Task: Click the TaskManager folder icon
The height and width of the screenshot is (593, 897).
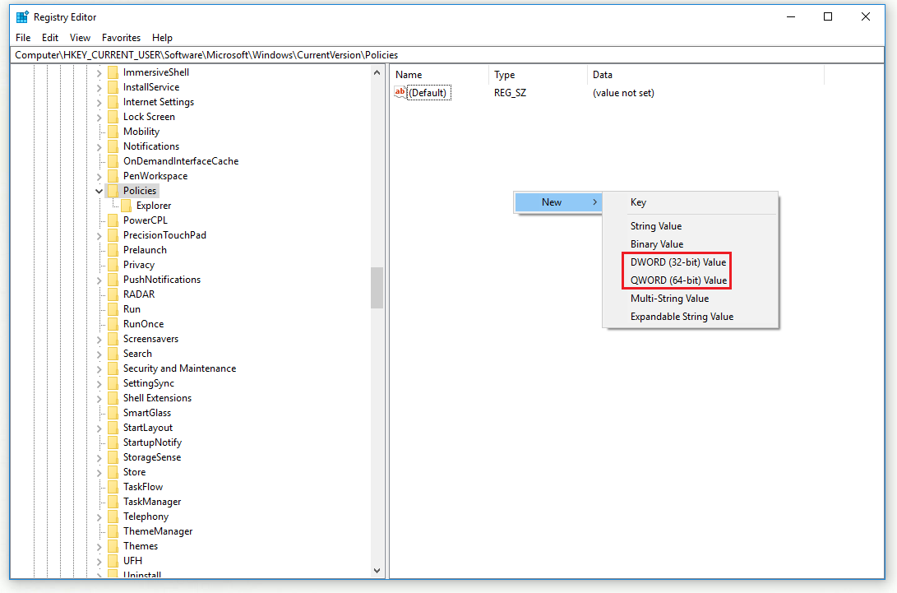Action: click(x=113, y=502)
